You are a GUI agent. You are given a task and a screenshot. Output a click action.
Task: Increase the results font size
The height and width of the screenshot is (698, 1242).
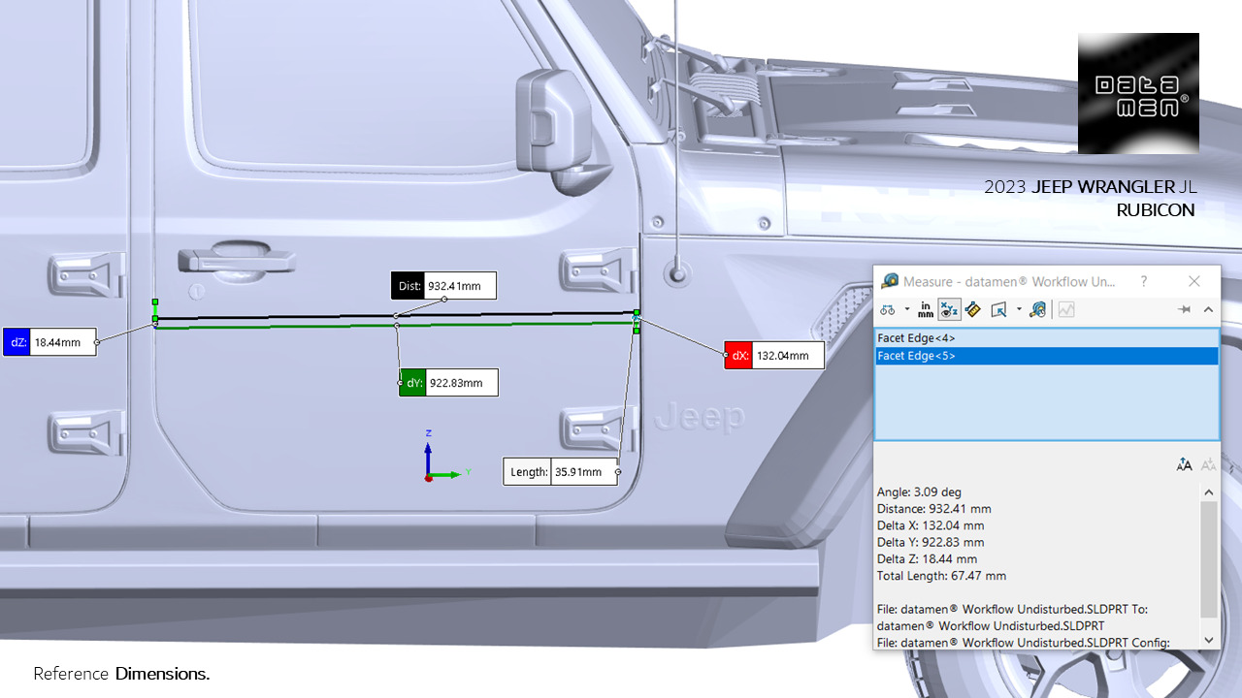[x=1184, y=465]
